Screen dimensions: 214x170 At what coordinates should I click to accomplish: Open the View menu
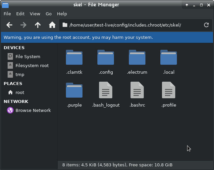pyautogui.click(x=35, y=14)
